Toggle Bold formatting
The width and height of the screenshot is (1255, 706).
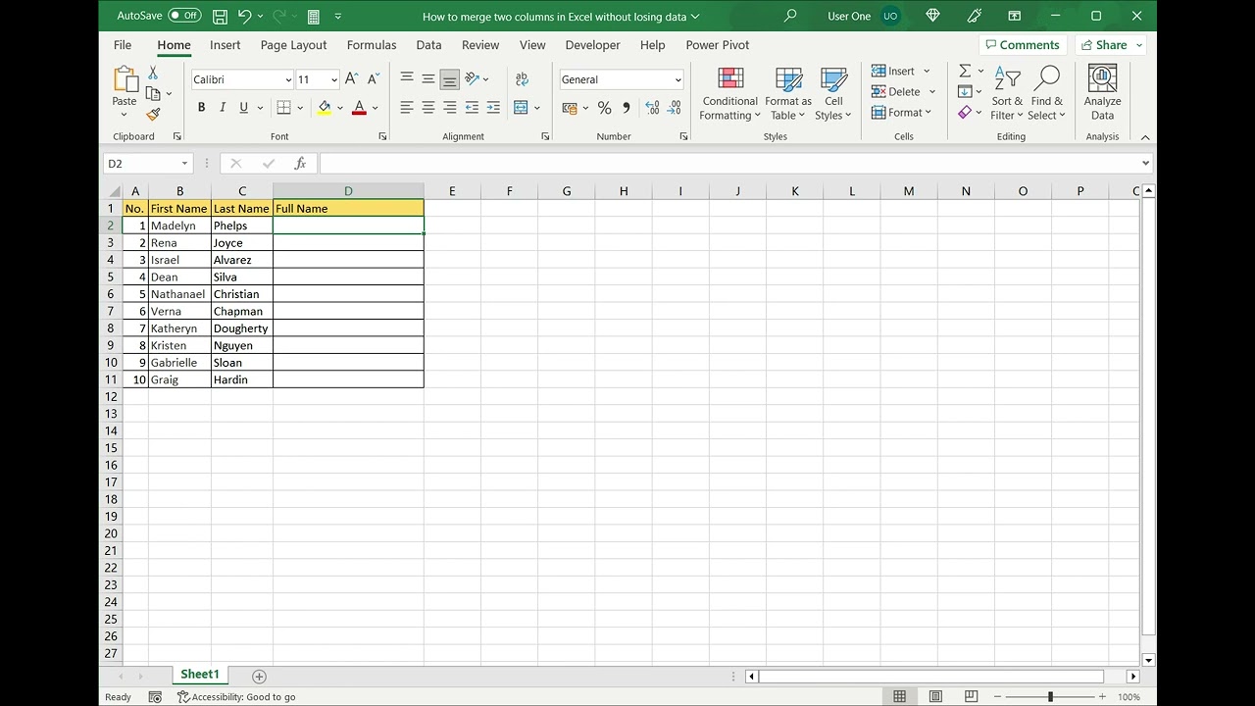[x=201, y=108]
